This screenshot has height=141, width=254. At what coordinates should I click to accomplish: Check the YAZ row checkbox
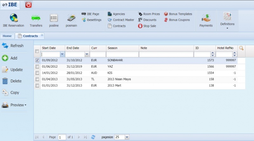37,67
